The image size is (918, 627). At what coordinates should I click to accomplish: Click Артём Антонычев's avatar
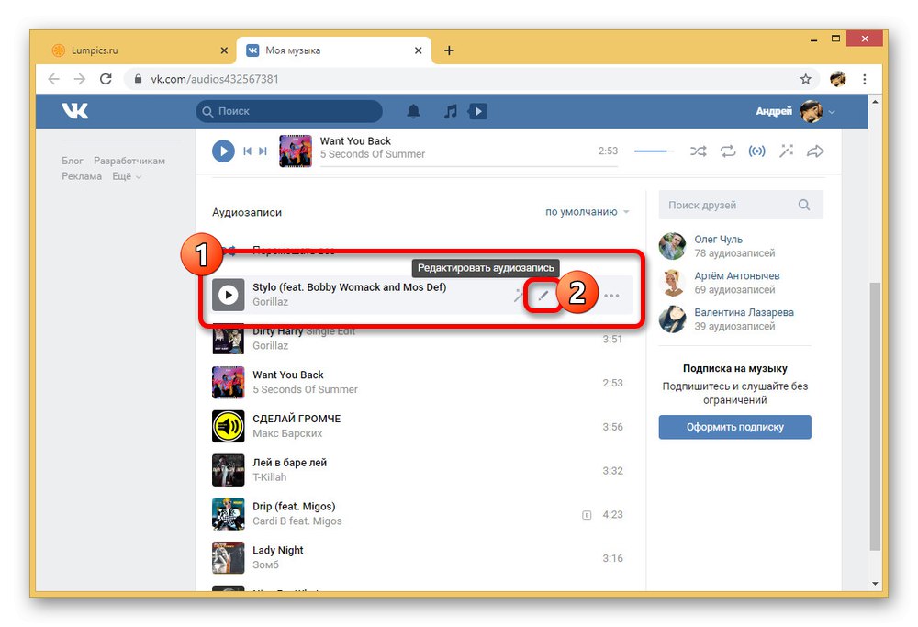[x=672, y=282]
